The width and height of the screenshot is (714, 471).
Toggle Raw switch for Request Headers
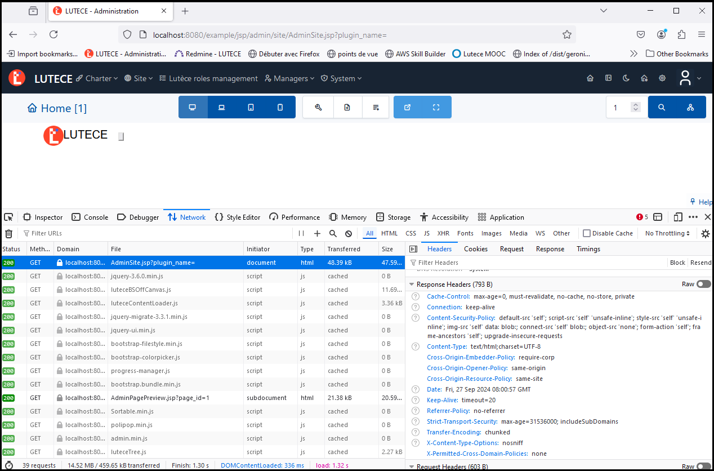(703, 466)
